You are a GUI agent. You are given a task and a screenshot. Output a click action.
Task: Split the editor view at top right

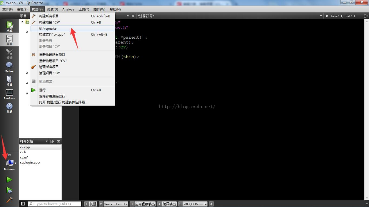click(x=366, y=16)
